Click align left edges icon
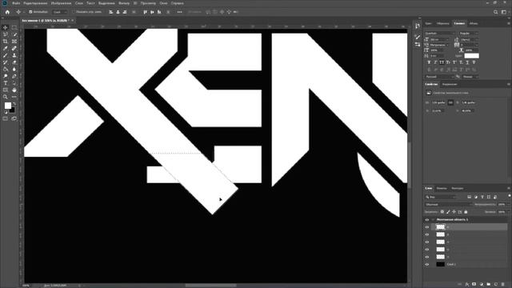This screenshot has height=288, width=512. click(x=111, y=12)
